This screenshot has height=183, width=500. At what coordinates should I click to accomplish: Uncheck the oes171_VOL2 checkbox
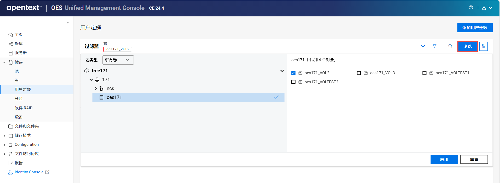293,73
